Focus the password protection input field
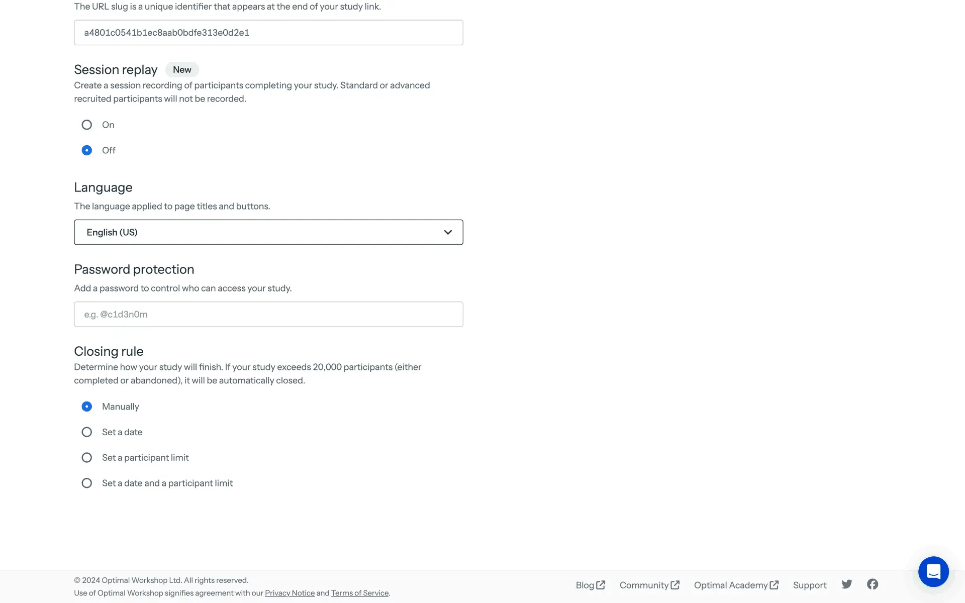965x603 pixels. 268,315
